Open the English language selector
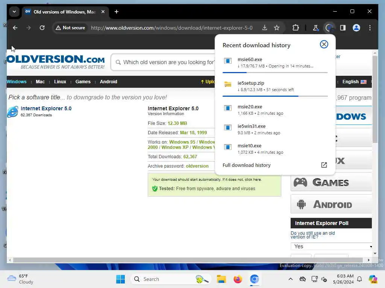The image size is (385, 288). pos(354,81)
